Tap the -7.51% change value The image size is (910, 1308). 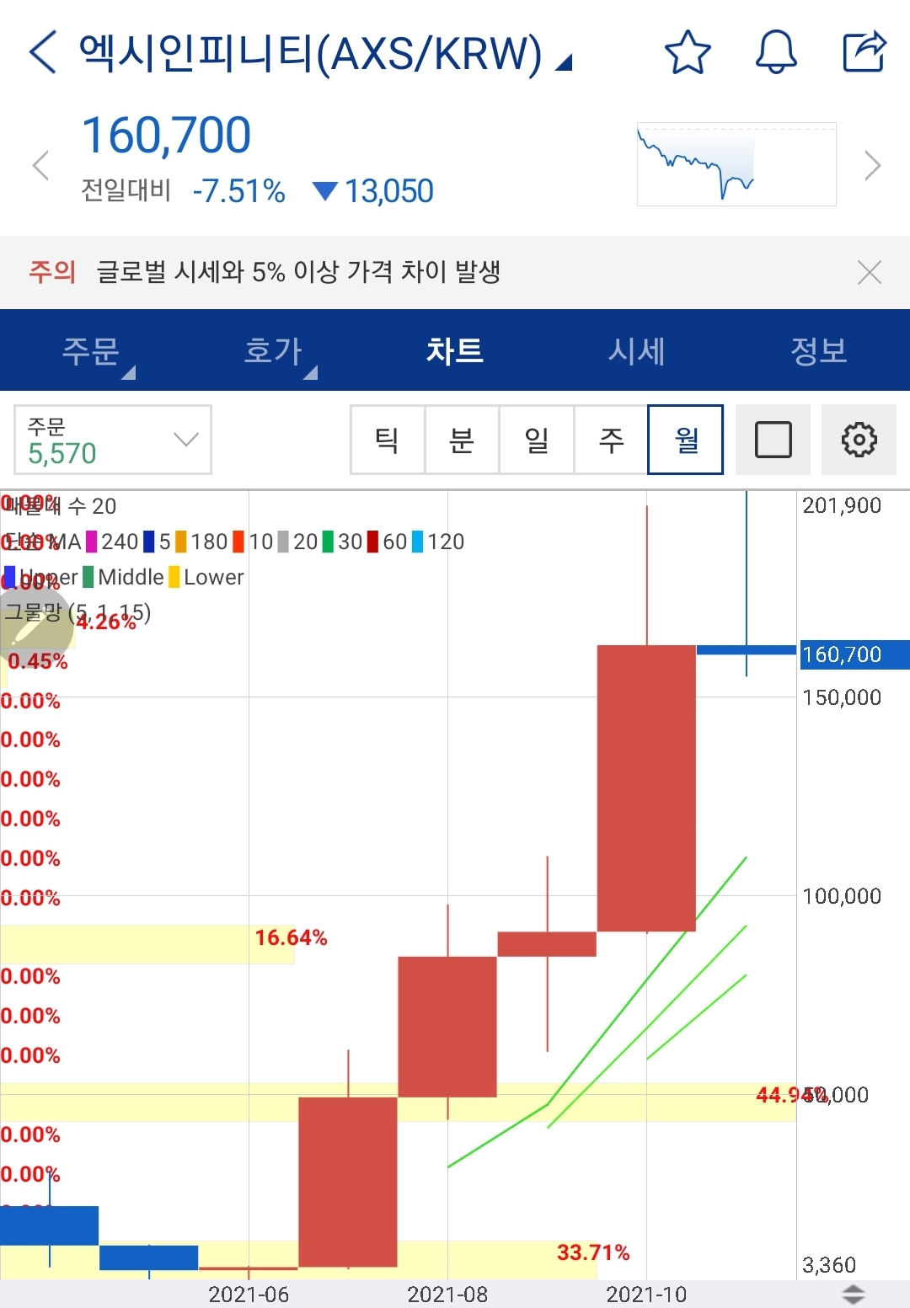tap(238, 191)
